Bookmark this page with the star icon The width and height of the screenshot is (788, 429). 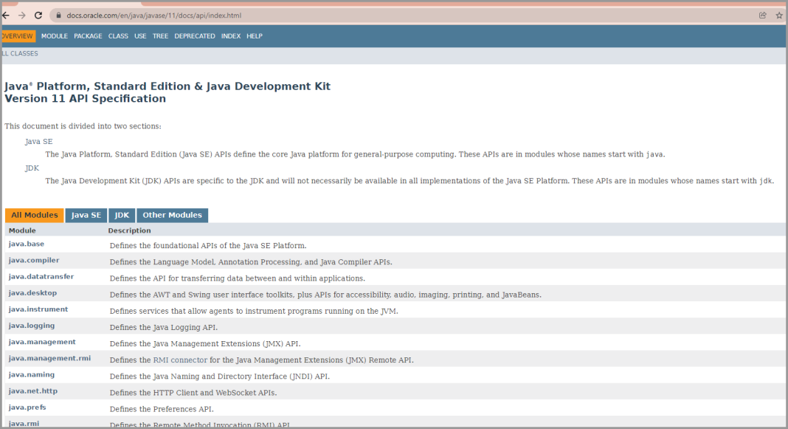click(779, 15)
